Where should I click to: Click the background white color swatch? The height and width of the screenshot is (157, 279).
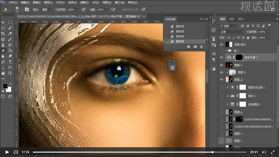click(x=9, y=90)
